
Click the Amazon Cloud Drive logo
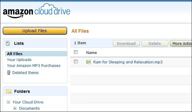37,11
